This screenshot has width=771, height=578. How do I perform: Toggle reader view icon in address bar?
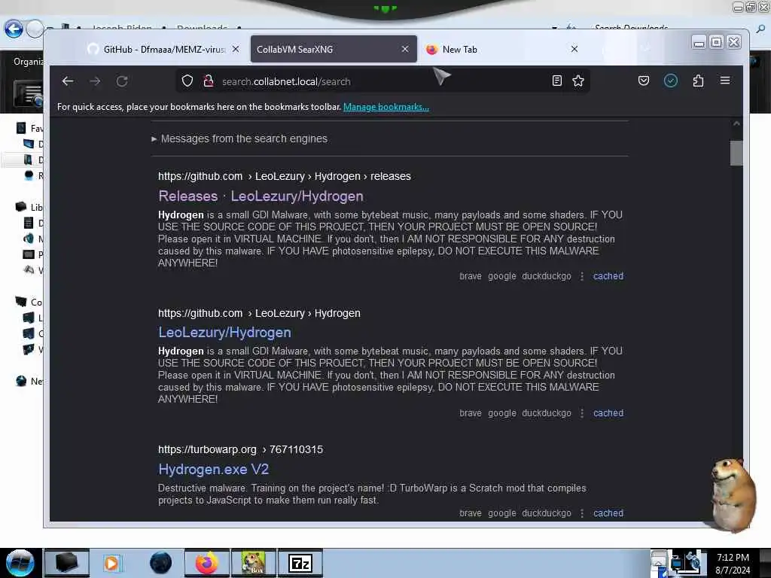pos(557,81)
